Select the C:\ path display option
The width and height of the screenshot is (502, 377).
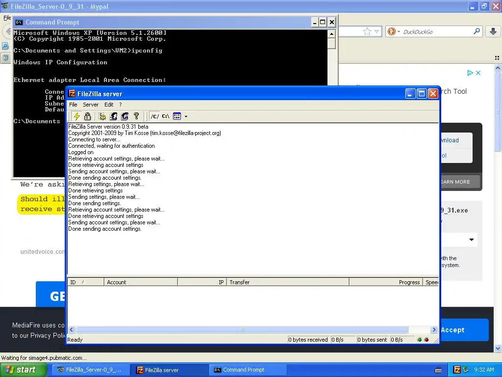[166, 116]
